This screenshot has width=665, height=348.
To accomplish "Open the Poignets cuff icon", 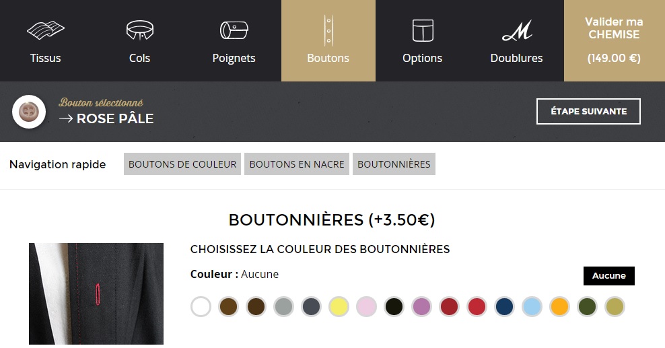I will 234,30.
